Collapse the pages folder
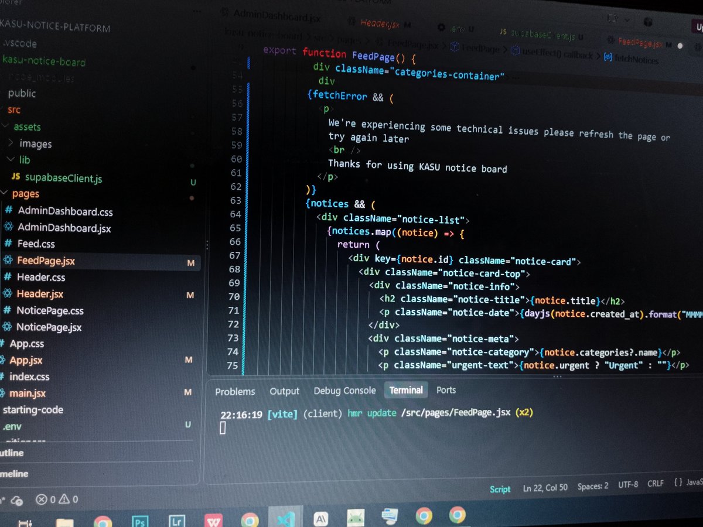 pyautogui.click(x=25, y=193)
